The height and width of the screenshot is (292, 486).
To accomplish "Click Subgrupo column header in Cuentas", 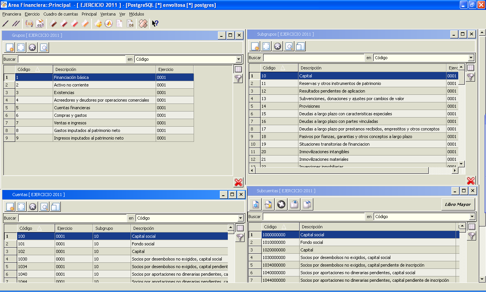I will 112,228.
